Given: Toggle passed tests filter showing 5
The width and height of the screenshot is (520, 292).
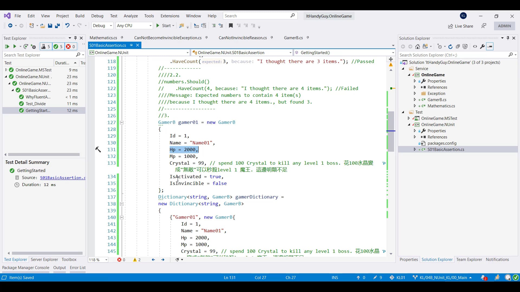Looking at the screenshot, I should click(x=58, y=47).
